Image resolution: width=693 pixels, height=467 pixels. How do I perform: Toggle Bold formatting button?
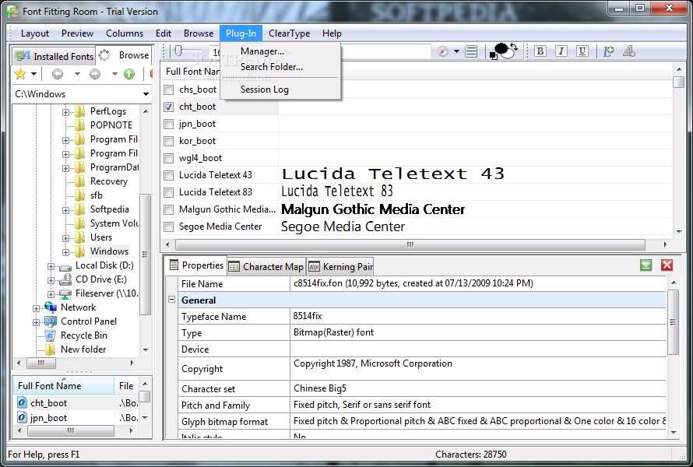coord(540,51)
